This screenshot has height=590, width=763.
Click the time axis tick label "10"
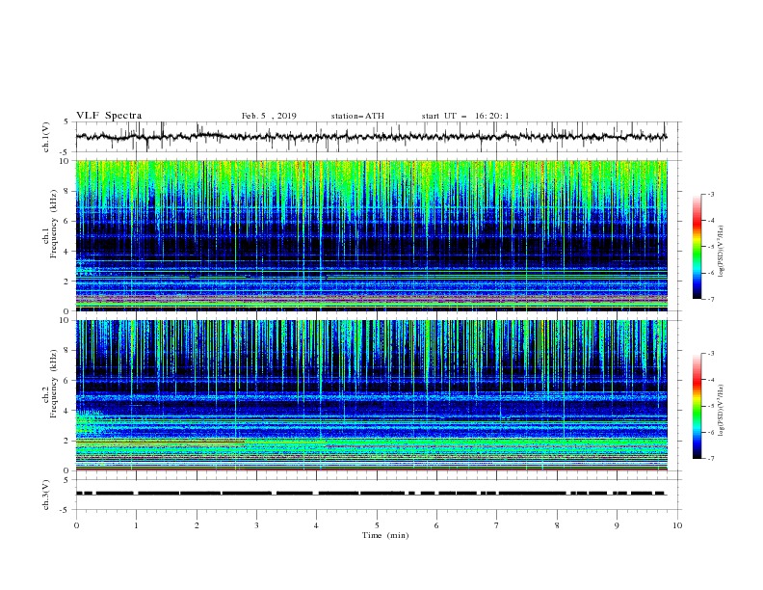pos(677,525)
